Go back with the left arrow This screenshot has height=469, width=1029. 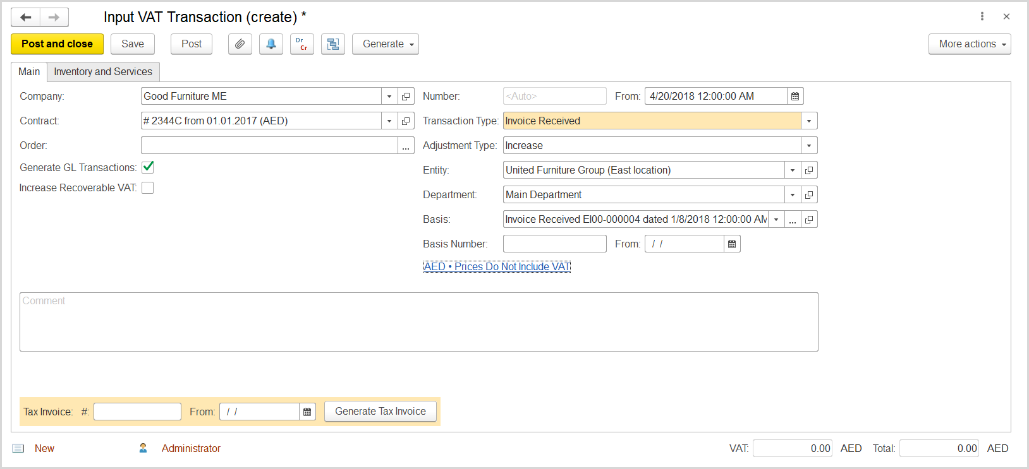click(x=26, y=17)
